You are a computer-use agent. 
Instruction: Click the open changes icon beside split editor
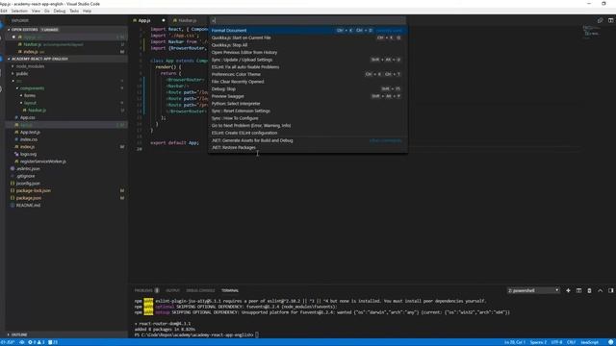coord(600,20)
